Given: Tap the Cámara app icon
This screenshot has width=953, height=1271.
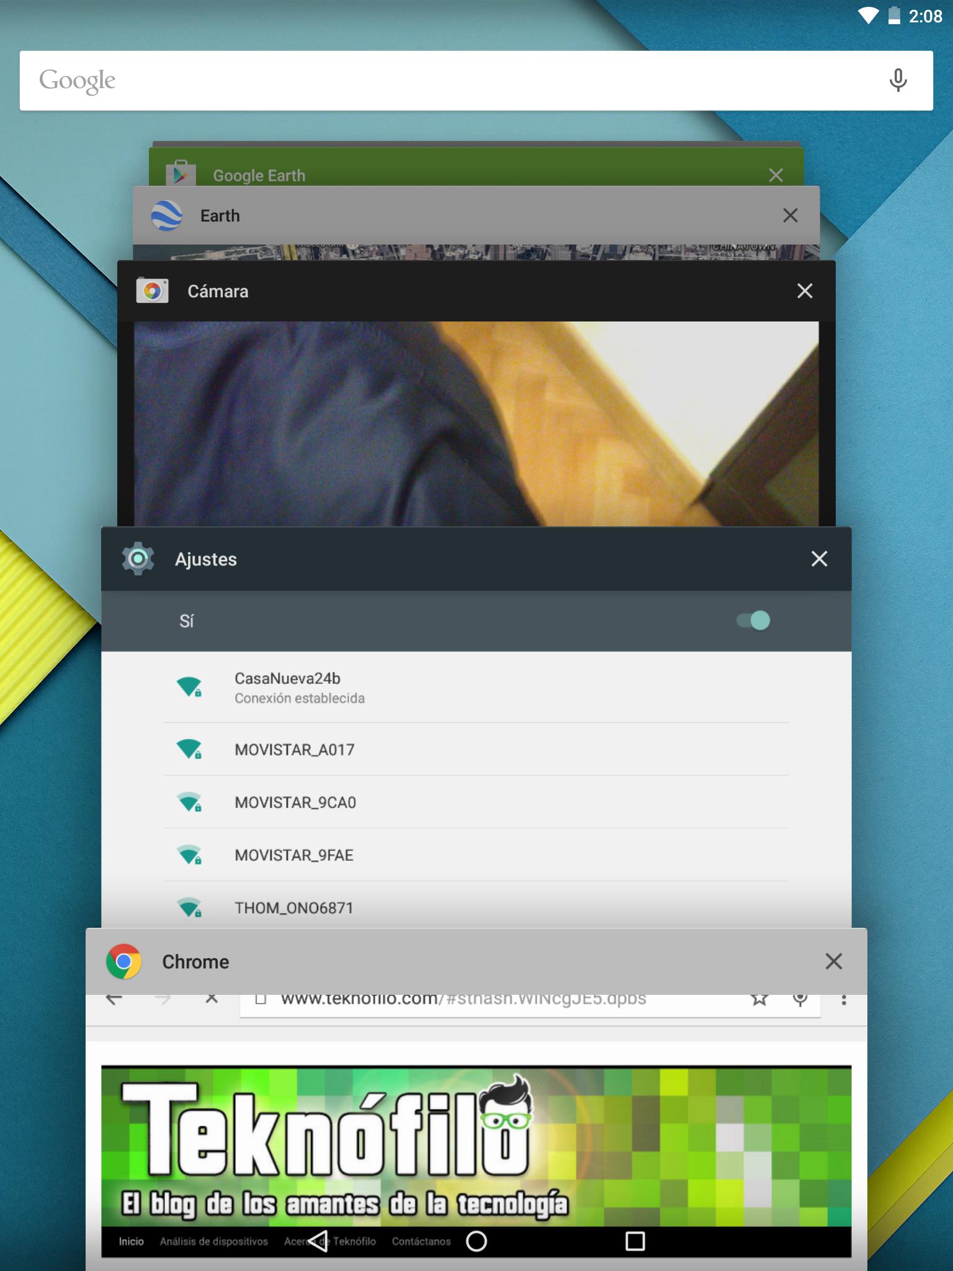Looking at the screenshot, I should coord(153,291).
